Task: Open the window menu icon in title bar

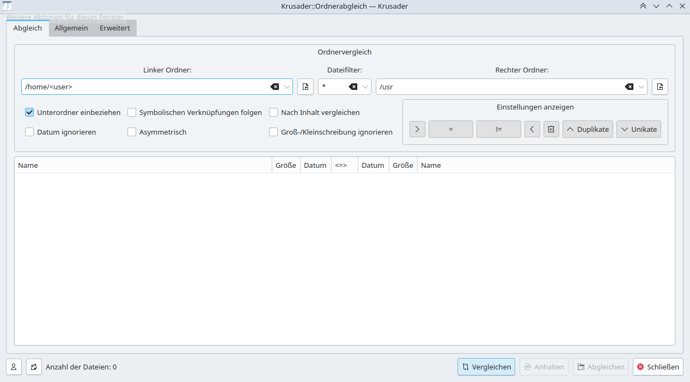Action: (8, 6)
